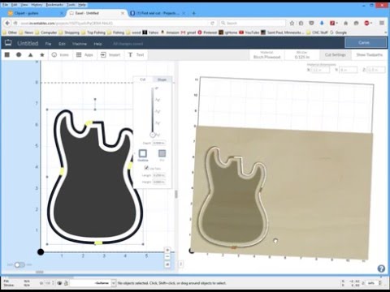Click the yellow tab near guitar neck pocket
Viewport: 390px width, 292px height.
tap(89, 123)
